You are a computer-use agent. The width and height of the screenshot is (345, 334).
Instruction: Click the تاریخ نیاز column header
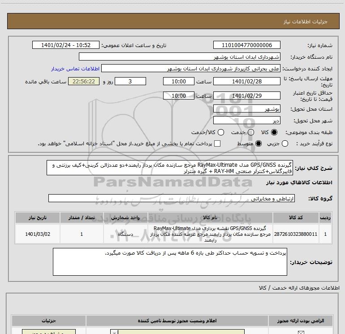click(38, 217)
